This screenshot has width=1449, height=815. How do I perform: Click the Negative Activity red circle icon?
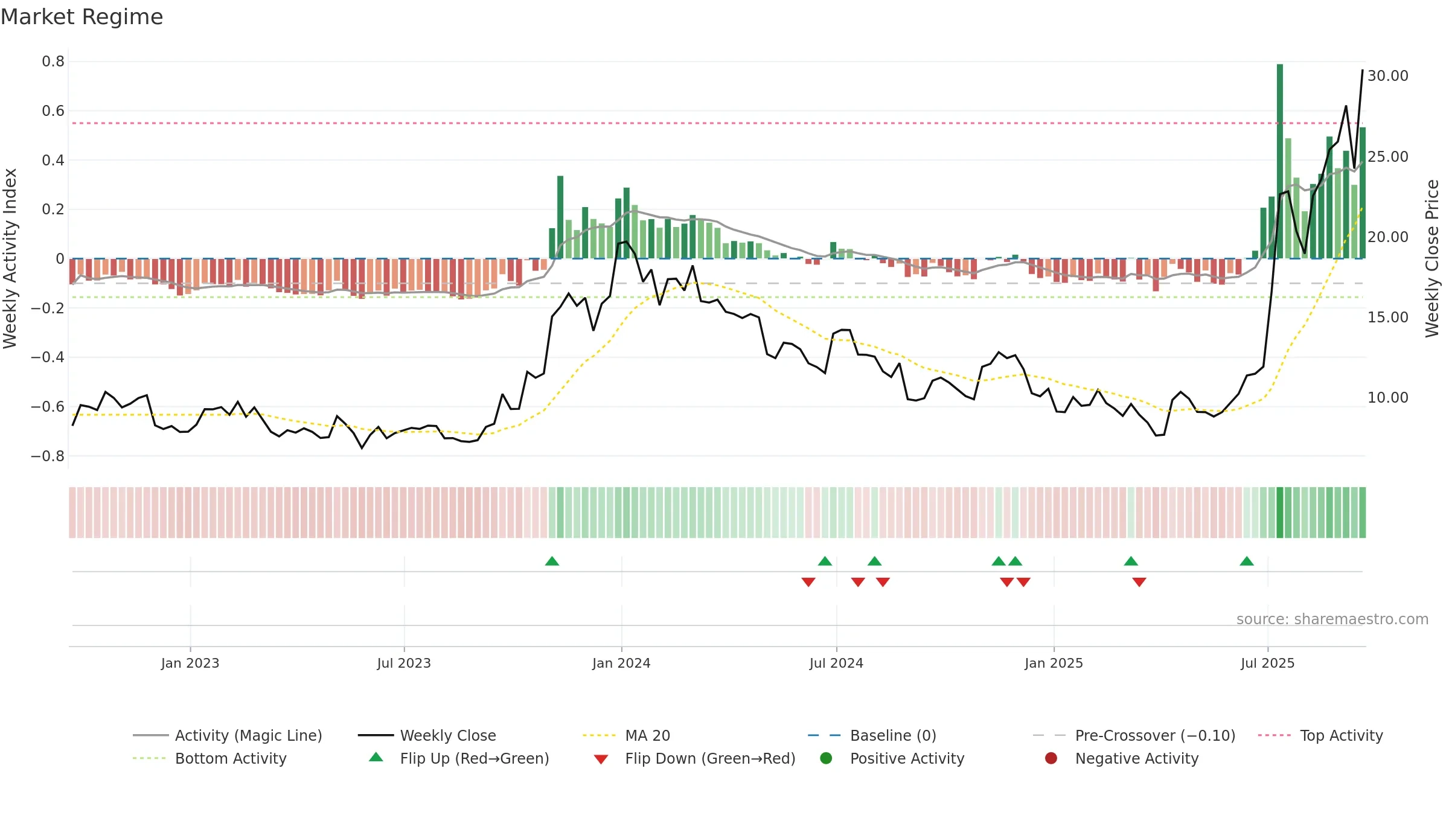coord(1051,758)
